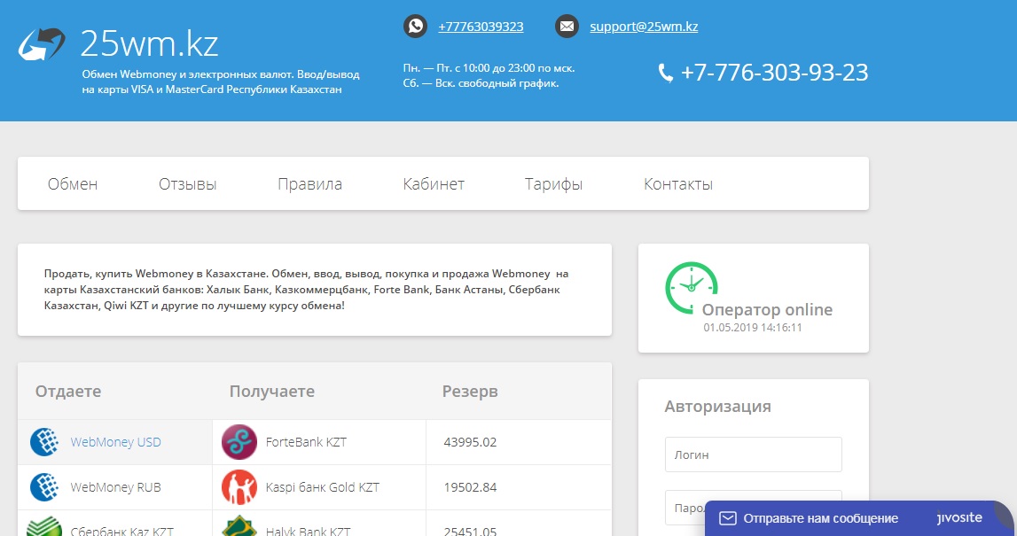Select WebMoney RUB in Отдаете column
1017x536 pixels.
pyautogui.click(x=115, y=487)
